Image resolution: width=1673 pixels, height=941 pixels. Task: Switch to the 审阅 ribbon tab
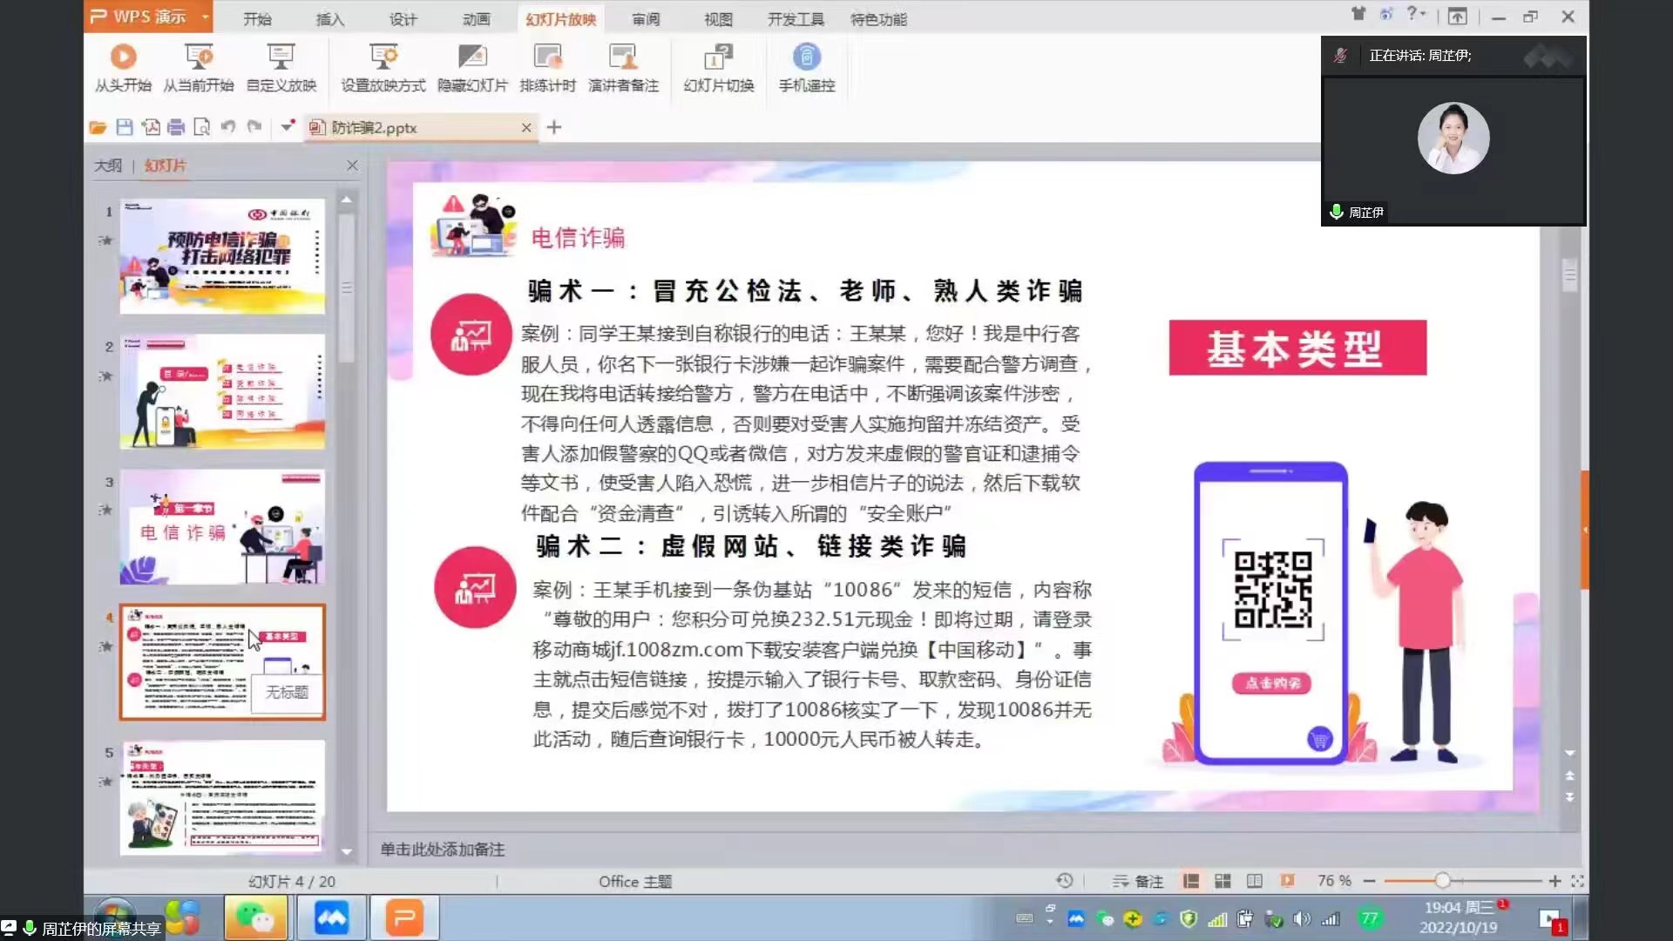[x=646, y=19]
